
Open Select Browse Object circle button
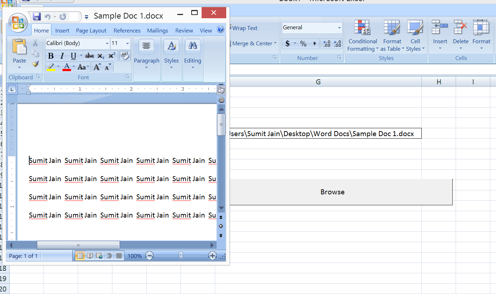click(221, 226)
